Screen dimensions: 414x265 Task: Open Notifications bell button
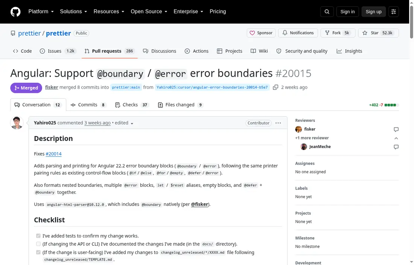[298, 33]
